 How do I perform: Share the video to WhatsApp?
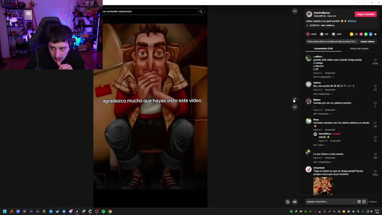(x=366, y=34)
